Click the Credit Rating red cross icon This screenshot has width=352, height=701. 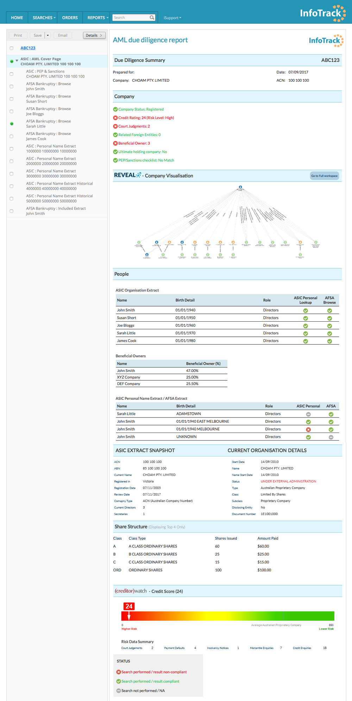pyautogui.click(x=115, y=118)
